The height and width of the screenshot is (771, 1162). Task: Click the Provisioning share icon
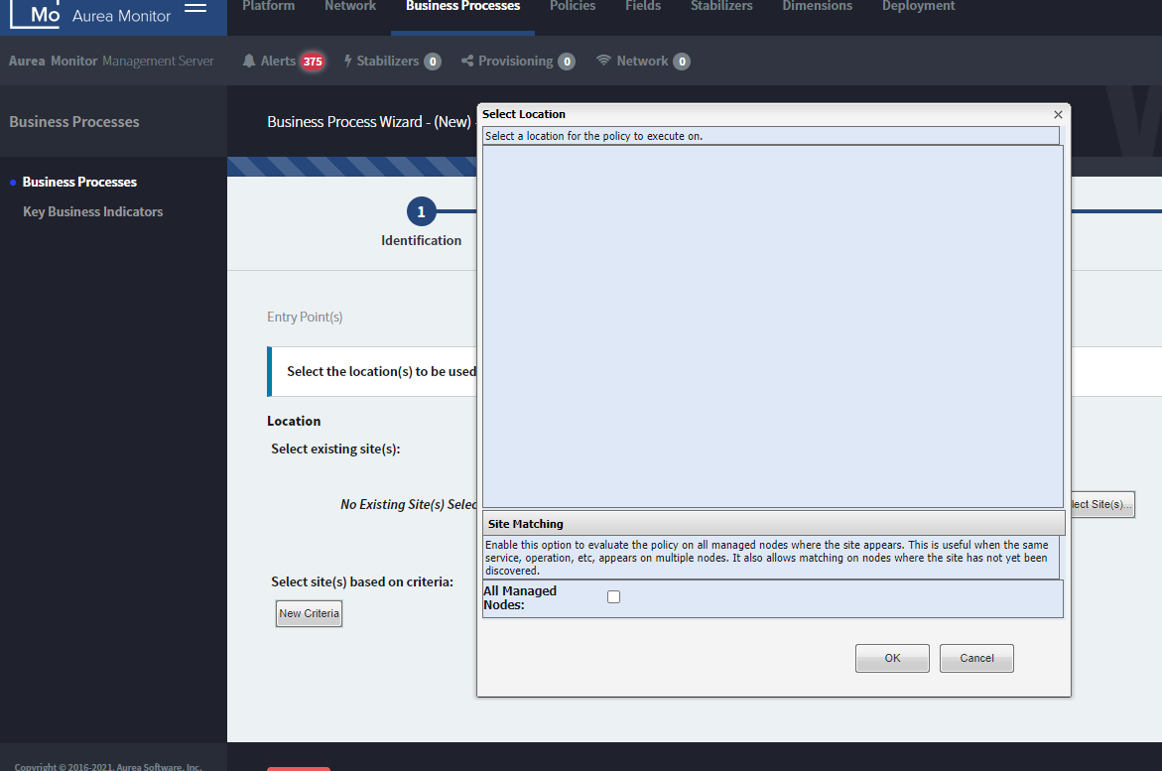pos(466,61)
